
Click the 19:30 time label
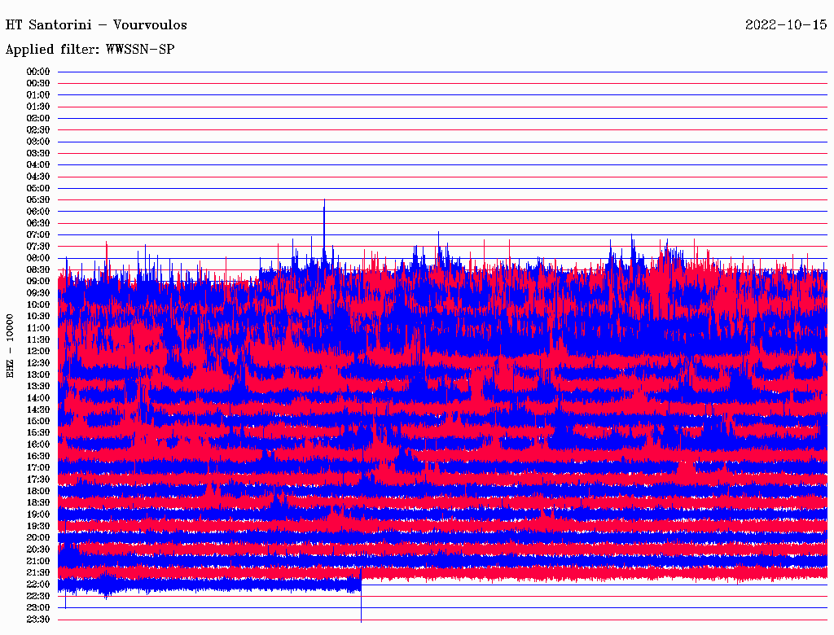(x=38, y=526)
